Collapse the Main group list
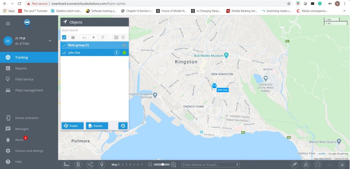 coord(124,45)
